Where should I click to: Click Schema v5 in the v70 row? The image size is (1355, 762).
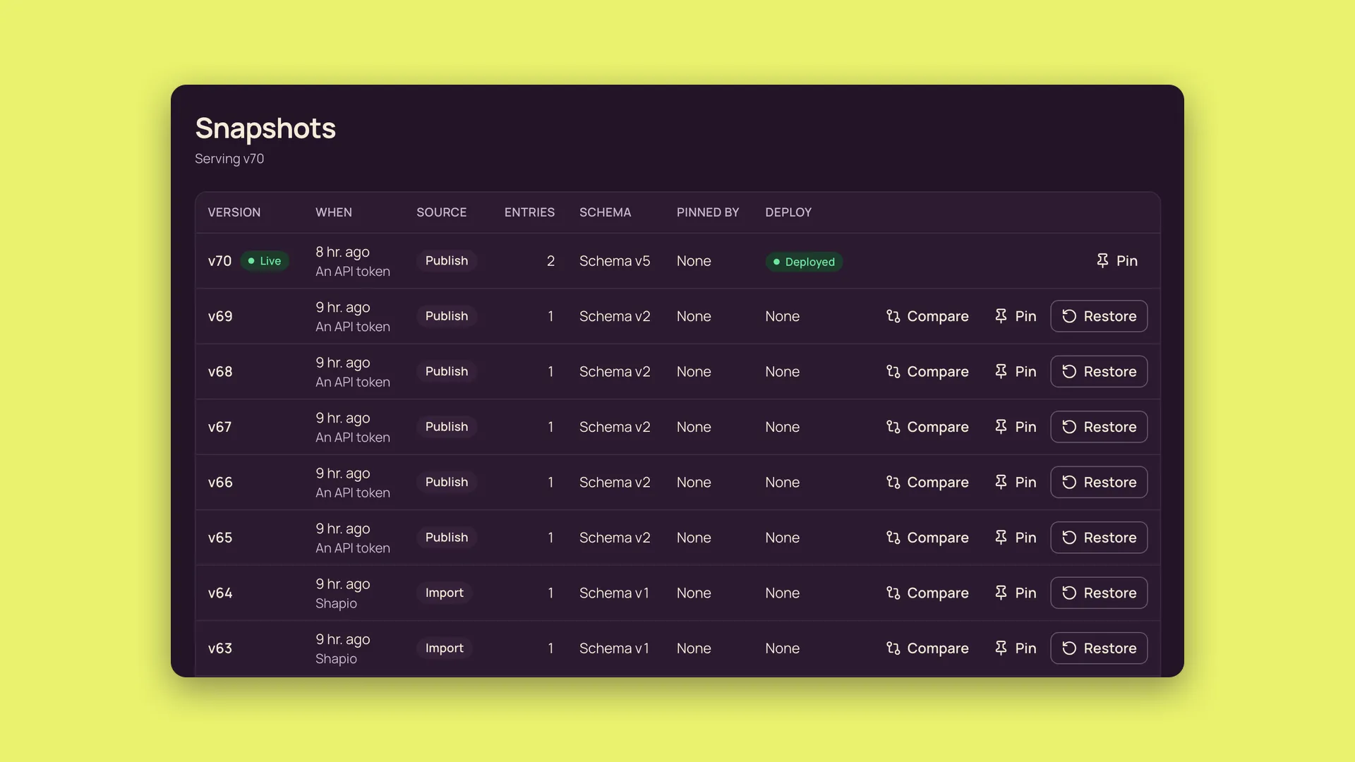(x=615, y=261)
